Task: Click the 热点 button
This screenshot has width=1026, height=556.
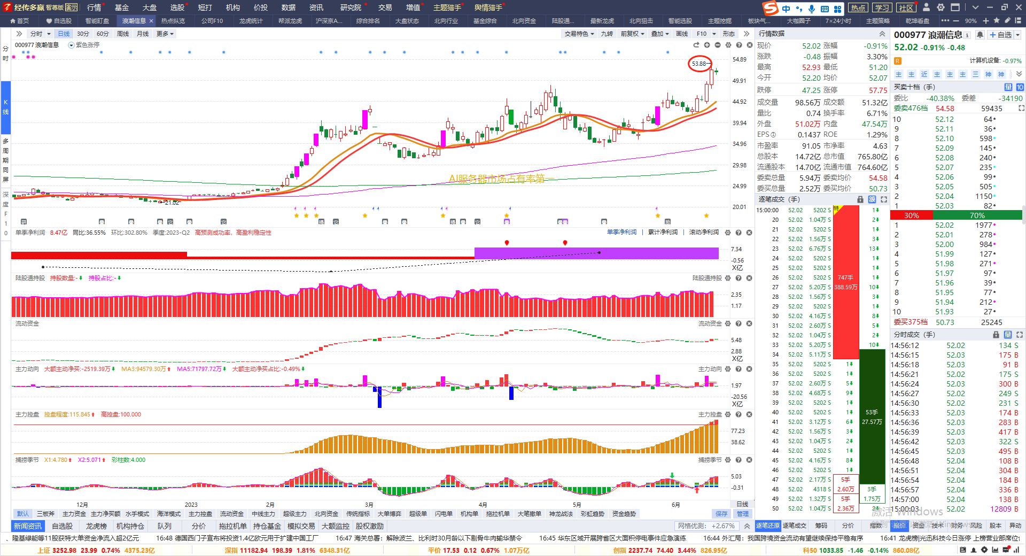Action: 858,7
